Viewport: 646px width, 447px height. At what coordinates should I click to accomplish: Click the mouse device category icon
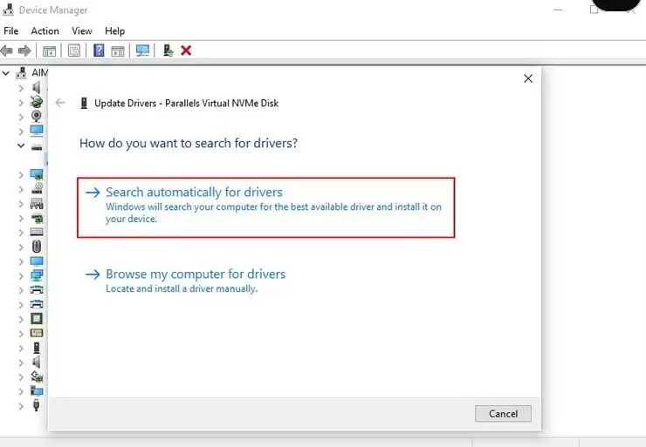pos(37,247)
